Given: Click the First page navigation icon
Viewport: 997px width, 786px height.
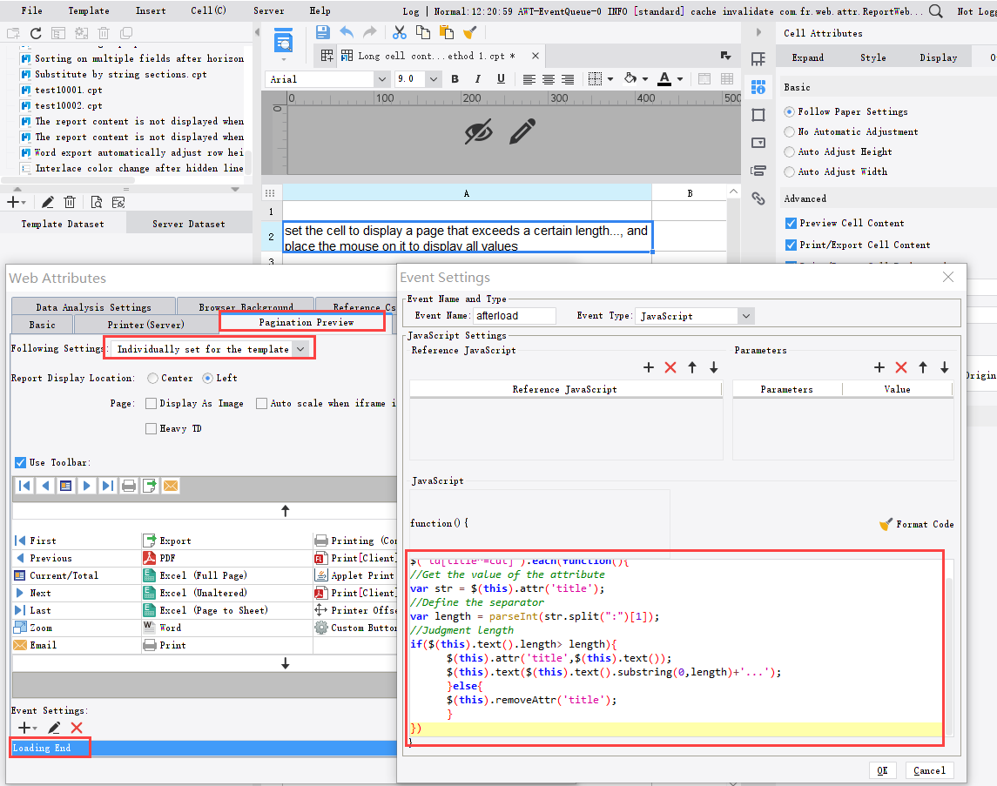Looking at the screenshot, I should click(x=24, y=487).
